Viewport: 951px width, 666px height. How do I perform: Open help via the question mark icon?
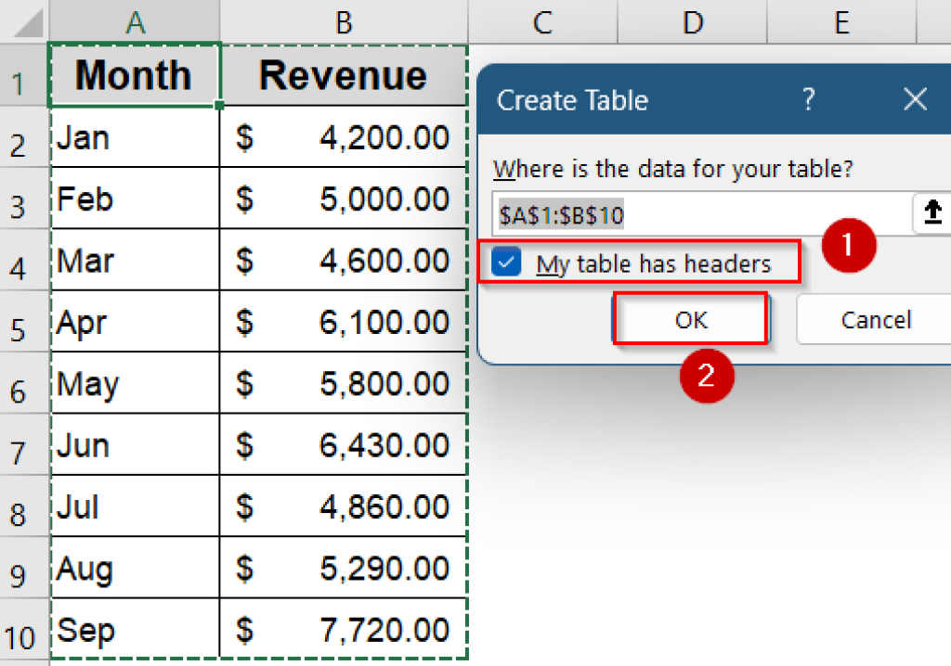[808, 99]
